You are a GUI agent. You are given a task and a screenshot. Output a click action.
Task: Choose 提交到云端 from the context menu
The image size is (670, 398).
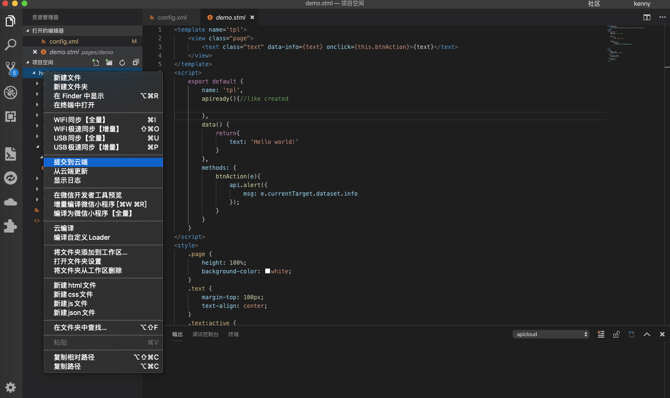[103, 162]
